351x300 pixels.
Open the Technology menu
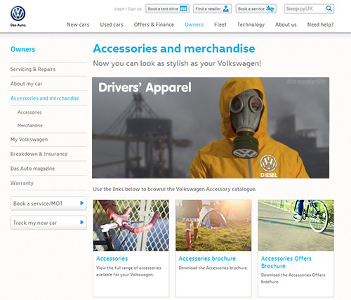(x=251, y=25)
